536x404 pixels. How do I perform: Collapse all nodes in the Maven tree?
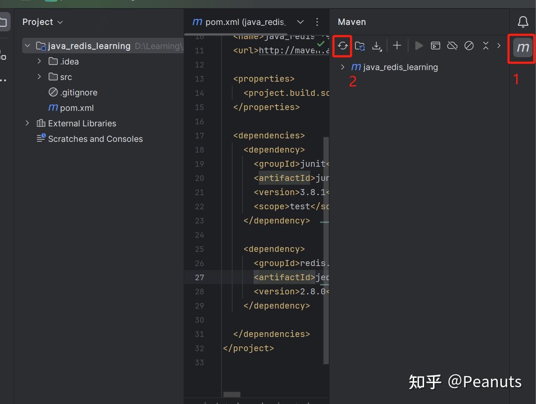pyautogui.click(x=485, y=46)
